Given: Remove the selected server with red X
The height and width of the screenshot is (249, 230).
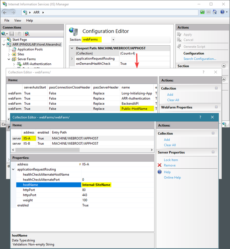Looking at the screenshot, I should (x=160, y=165).
